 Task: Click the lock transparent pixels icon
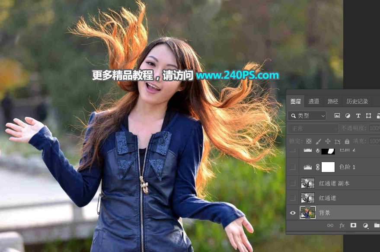click(x=309, y=141)
